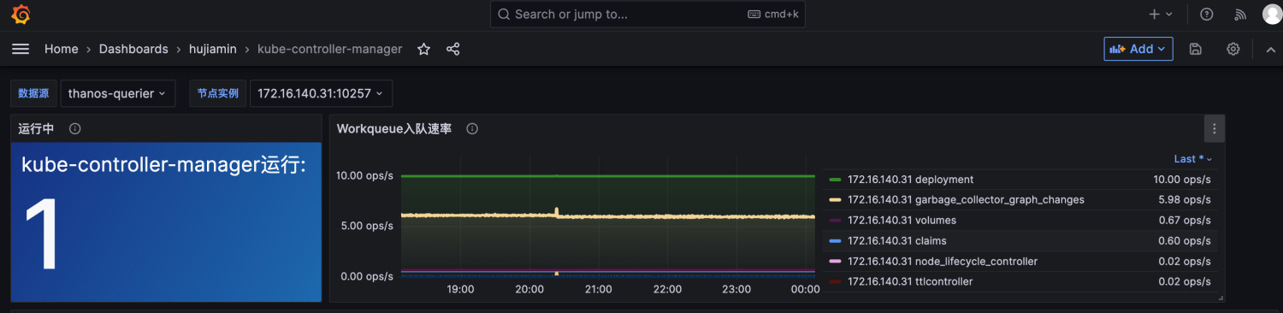Click info icon on Workqueue入队速率 panel

click(x=472, y=129)
